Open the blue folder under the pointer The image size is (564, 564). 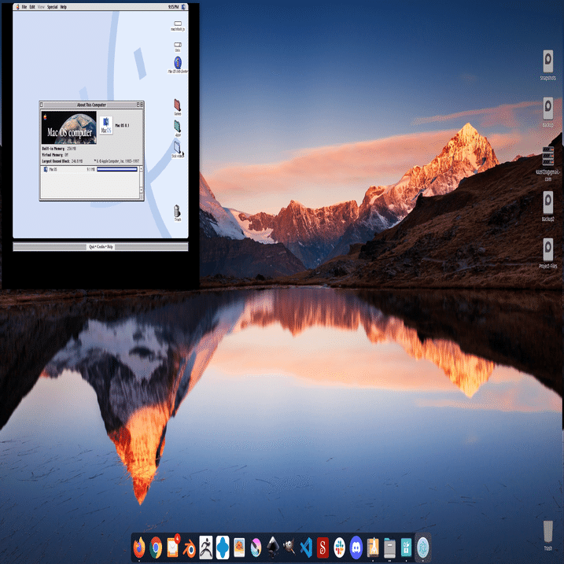(177, 147)
